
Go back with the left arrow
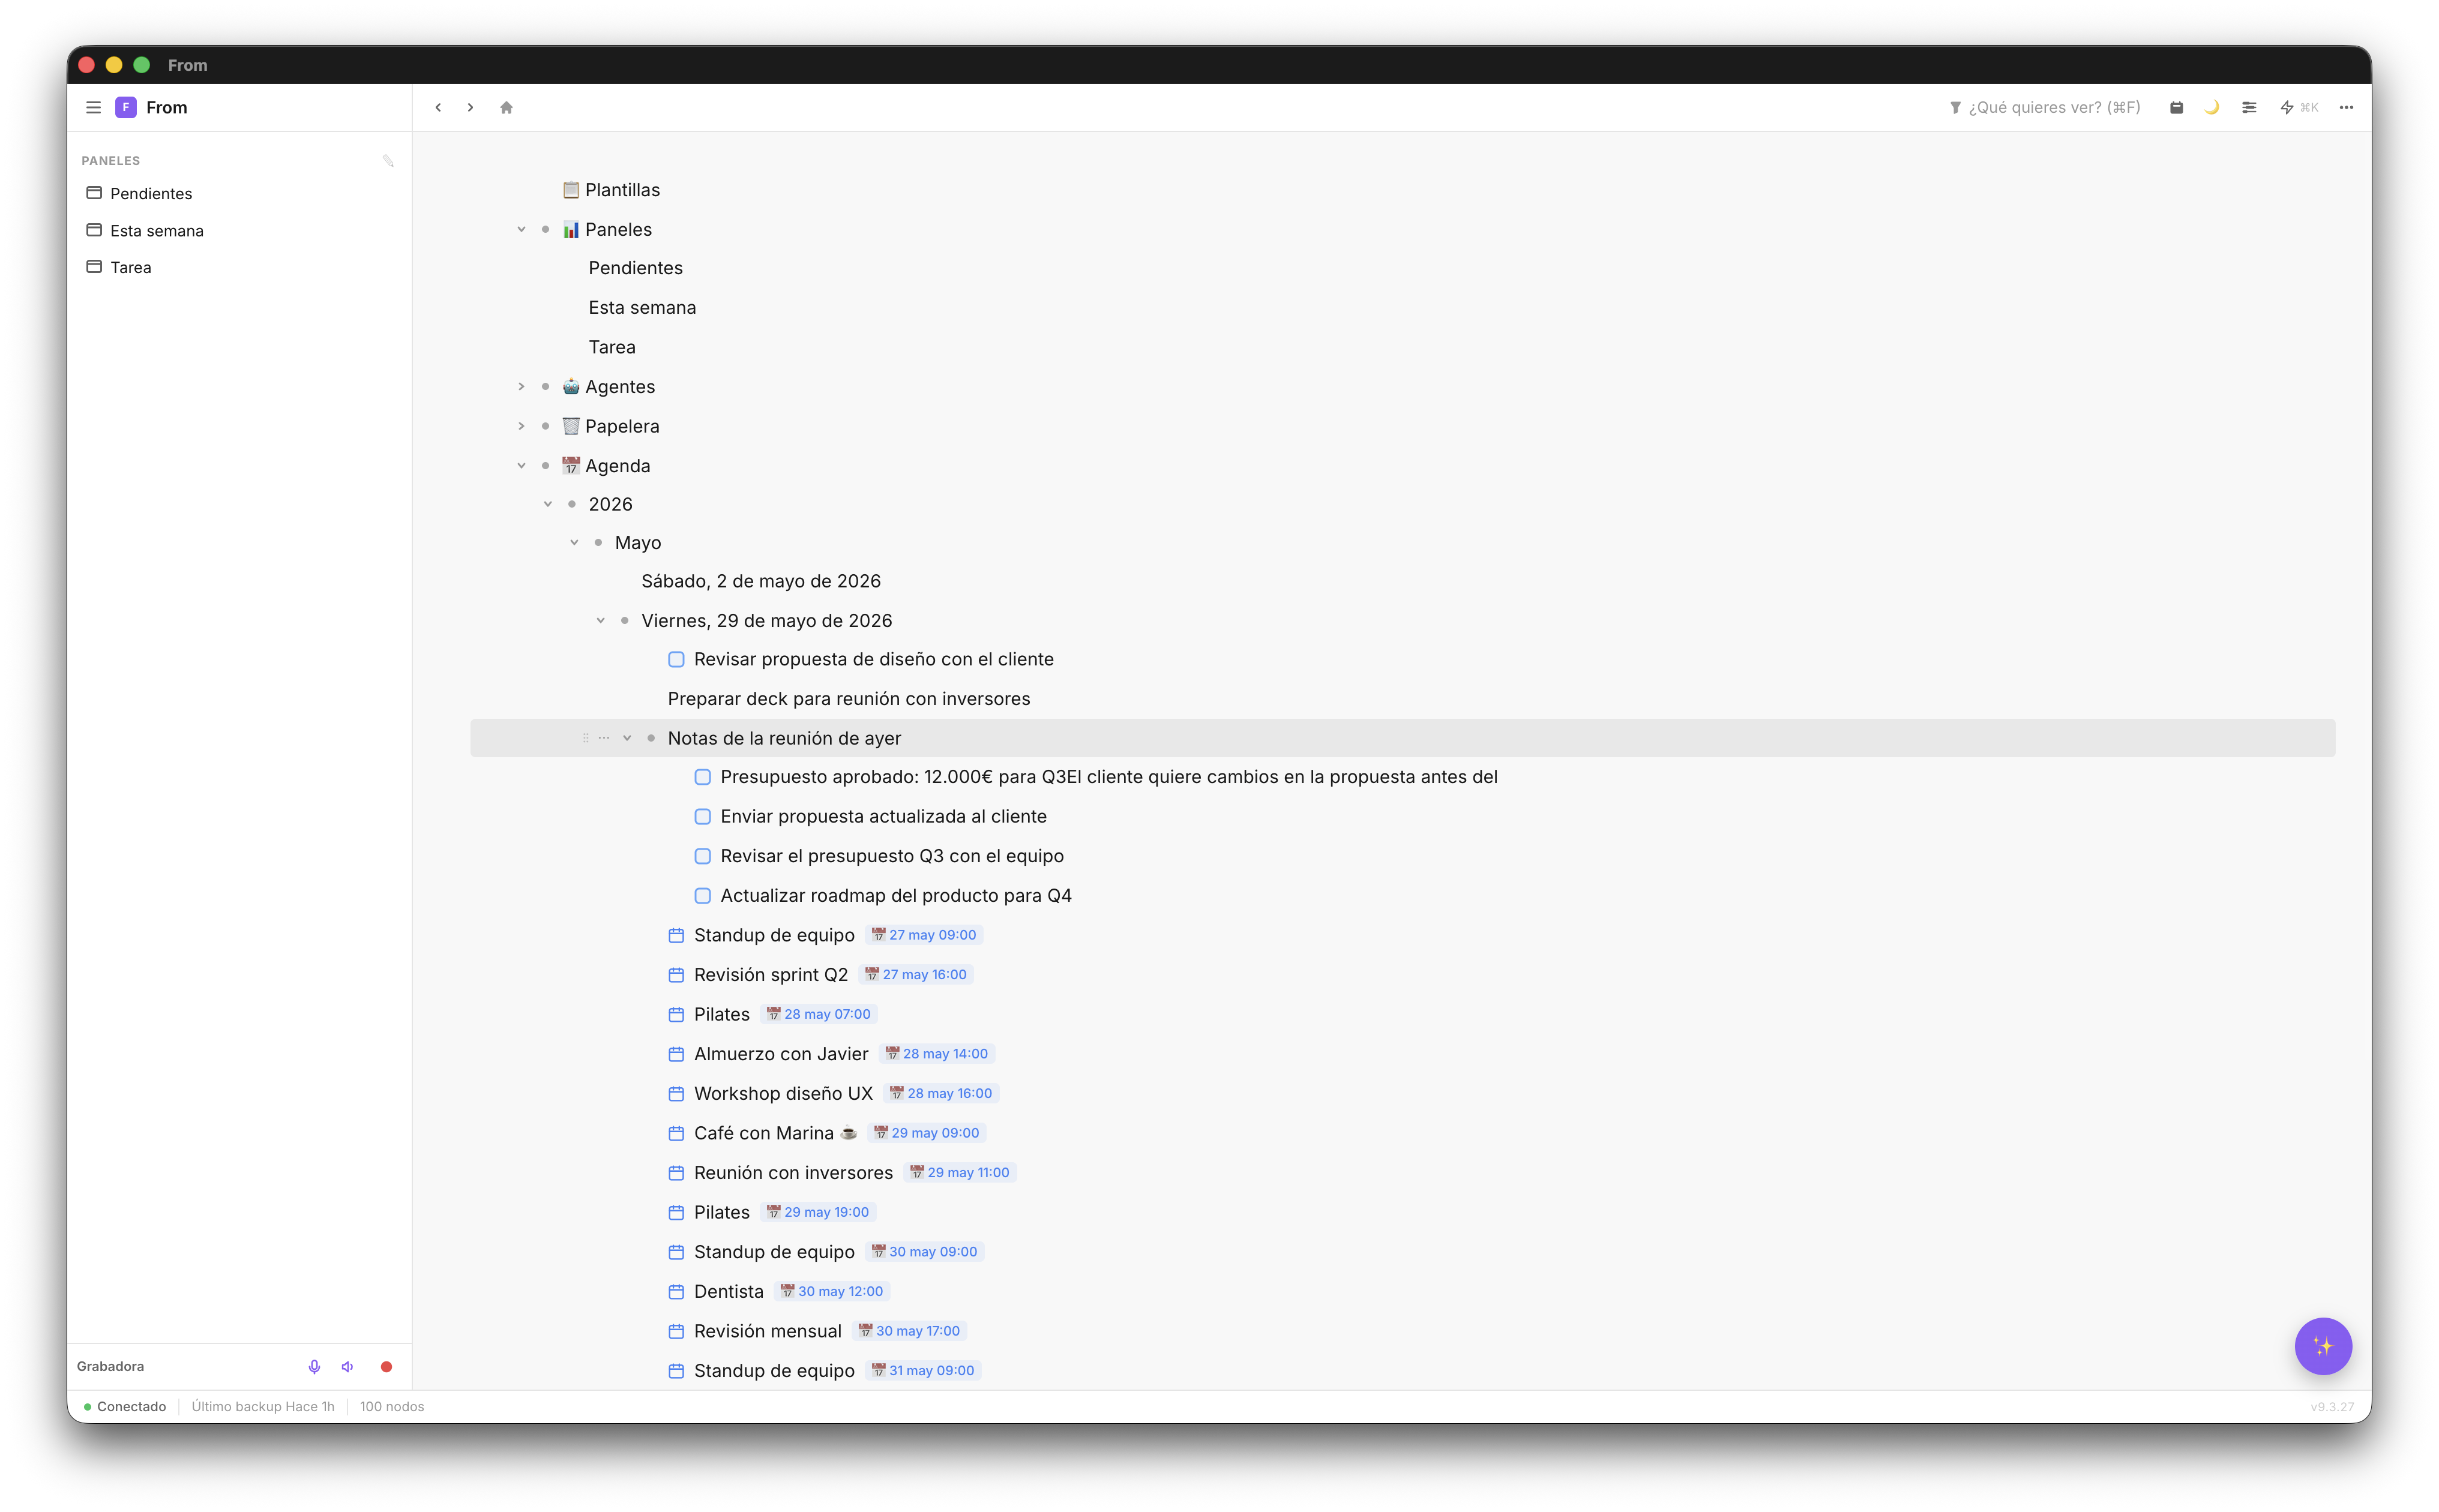point(438,107)
